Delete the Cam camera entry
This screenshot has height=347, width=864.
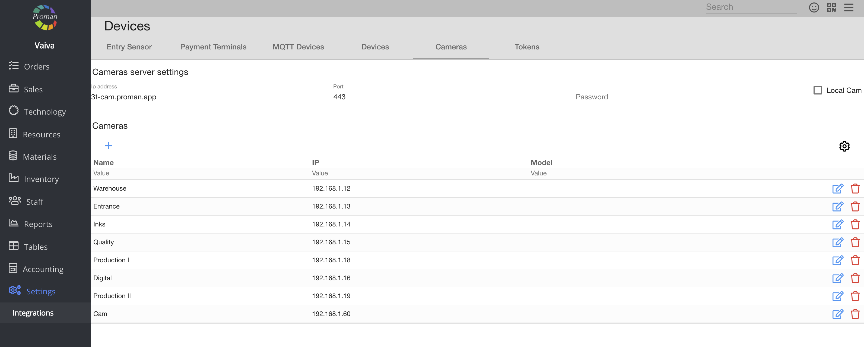[x=855, y=314]
